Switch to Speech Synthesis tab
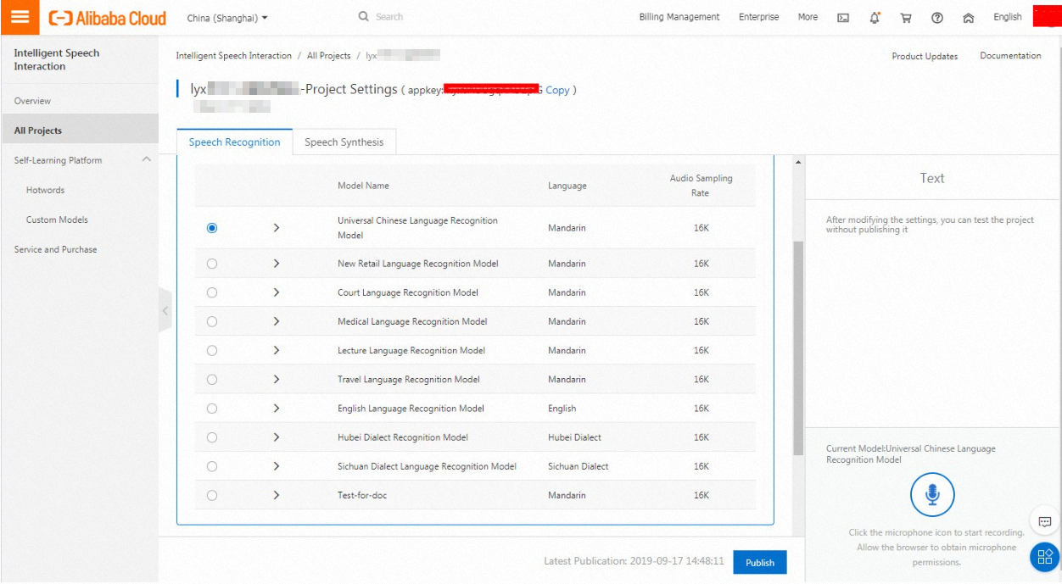 coord(344,142)
